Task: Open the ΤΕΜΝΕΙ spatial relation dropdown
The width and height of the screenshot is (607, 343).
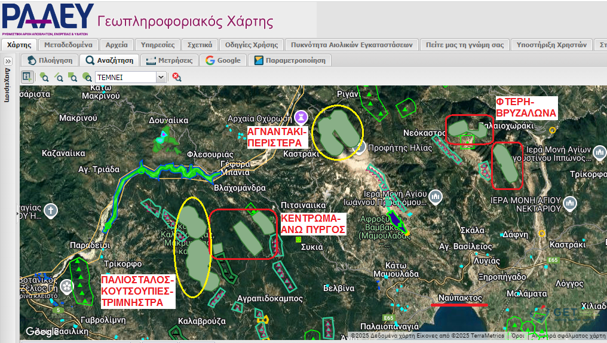Action: pyautogui.click(x=160, y=77)
